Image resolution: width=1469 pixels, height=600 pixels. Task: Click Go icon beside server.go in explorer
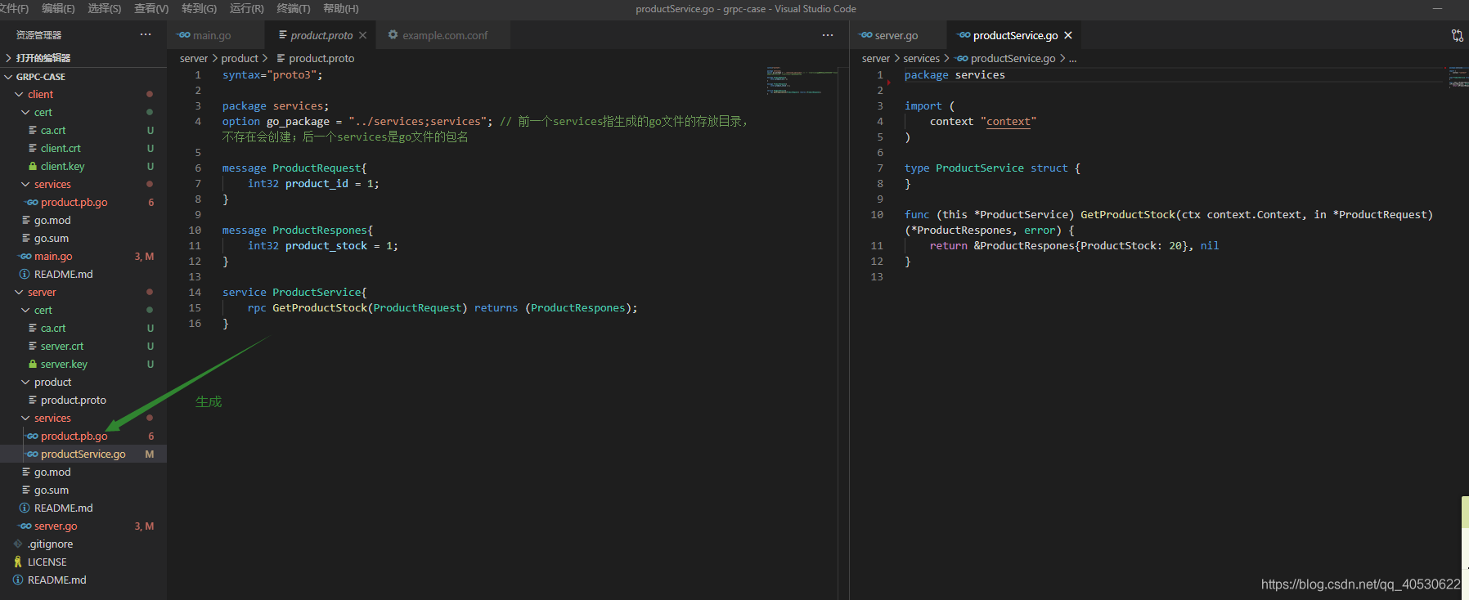(x=25, y=526)
